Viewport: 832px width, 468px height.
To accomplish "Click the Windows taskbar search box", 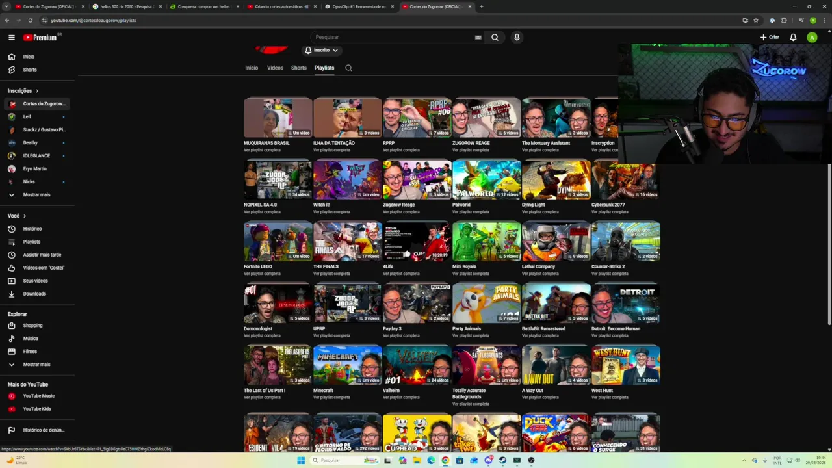I will [344, 460].
